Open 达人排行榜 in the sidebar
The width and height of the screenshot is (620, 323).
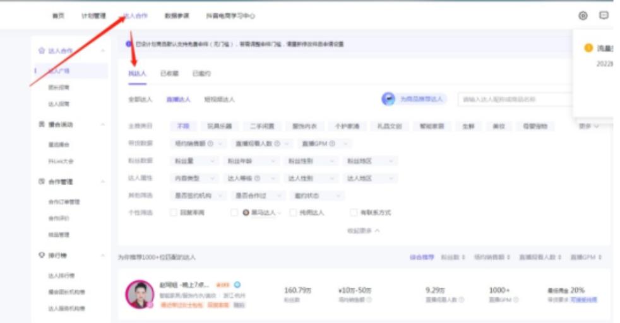tap(61, 275)
